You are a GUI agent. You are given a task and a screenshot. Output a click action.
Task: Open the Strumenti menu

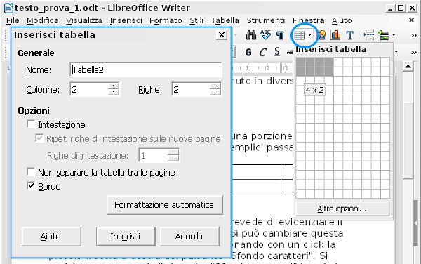pyautogui.click(x=265, y=20)
